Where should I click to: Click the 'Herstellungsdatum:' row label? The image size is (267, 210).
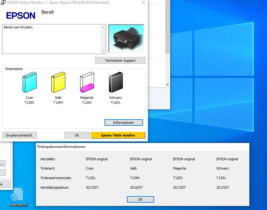coord(55,187)
